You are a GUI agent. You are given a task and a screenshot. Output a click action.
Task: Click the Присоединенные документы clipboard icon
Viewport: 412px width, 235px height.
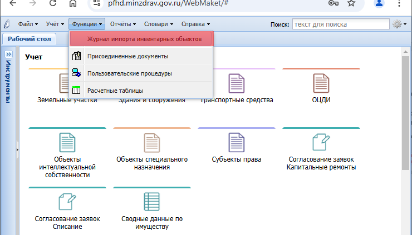click(76, 56)
